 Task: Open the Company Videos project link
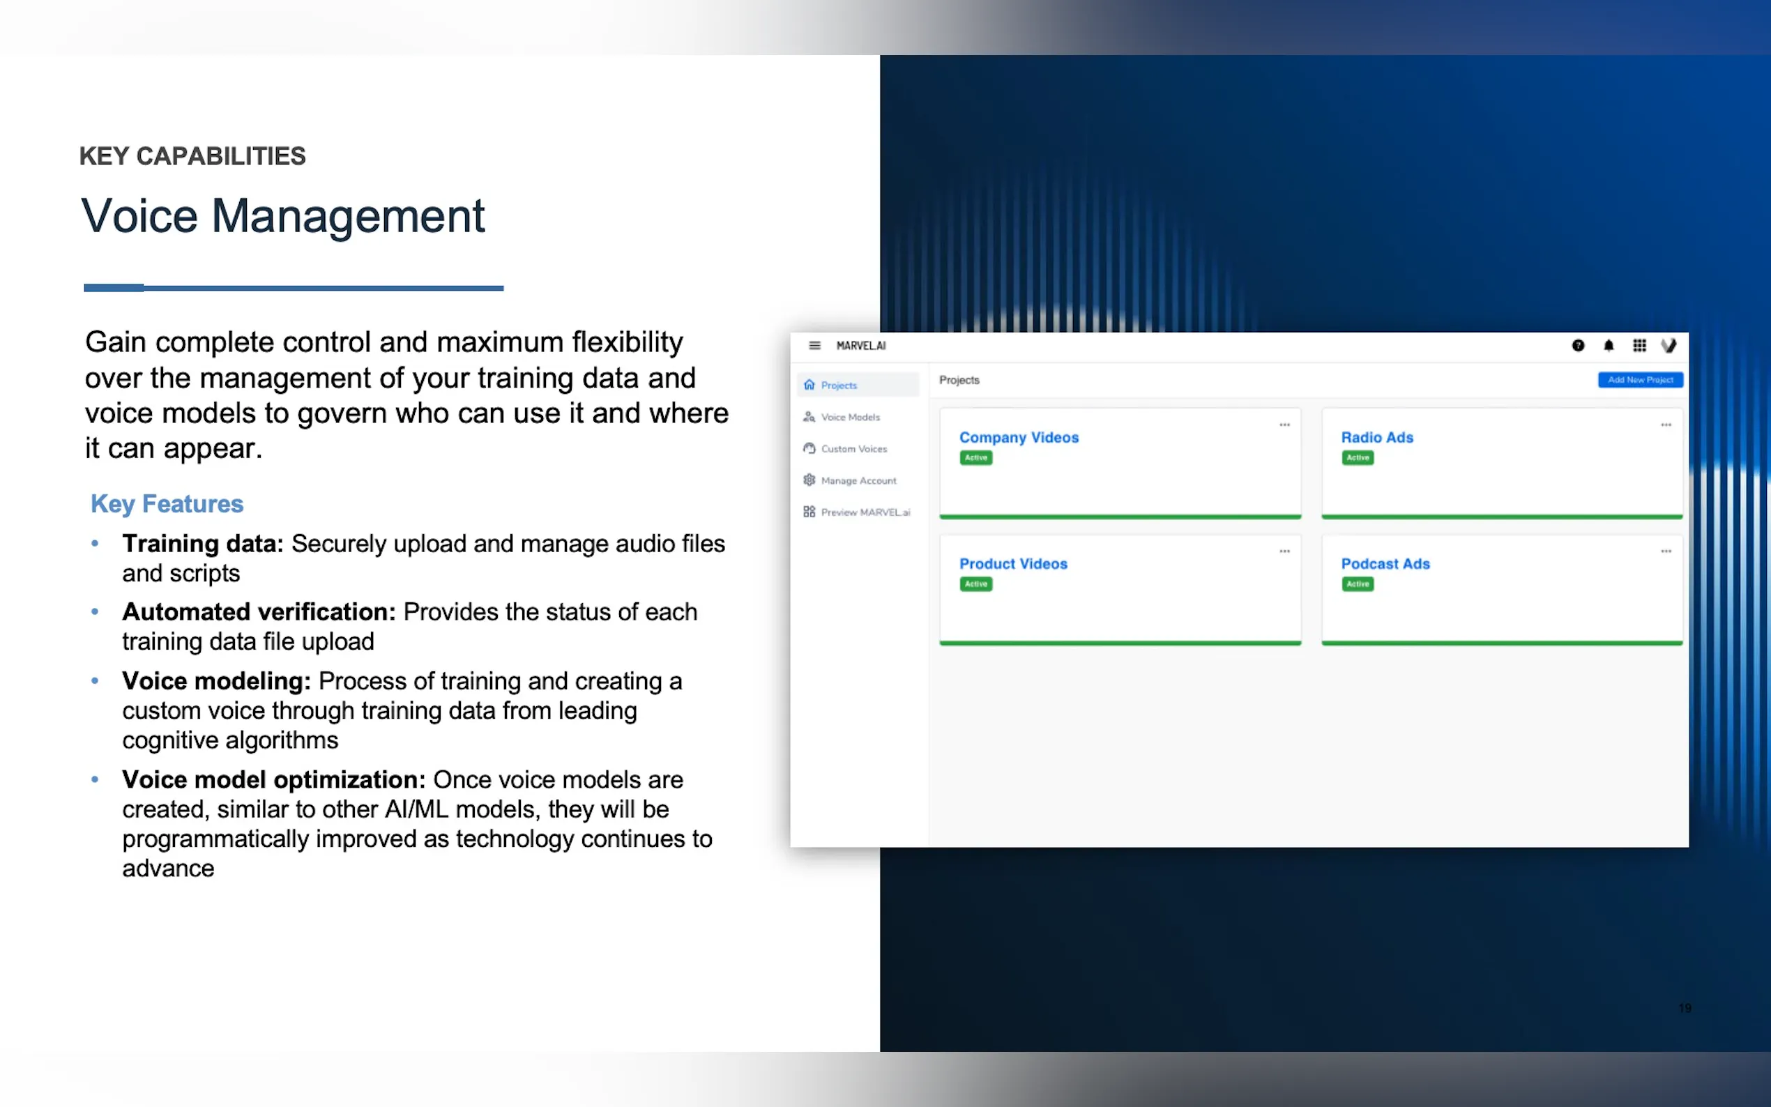(1019, 437)
